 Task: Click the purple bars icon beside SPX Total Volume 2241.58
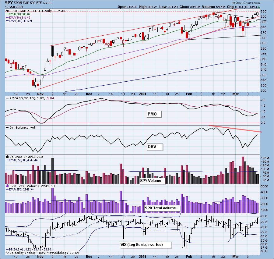[x=7, y=186]
